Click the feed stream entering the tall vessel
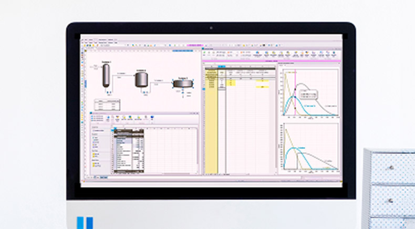Viewport: 415px width, 229px height. 96,67
